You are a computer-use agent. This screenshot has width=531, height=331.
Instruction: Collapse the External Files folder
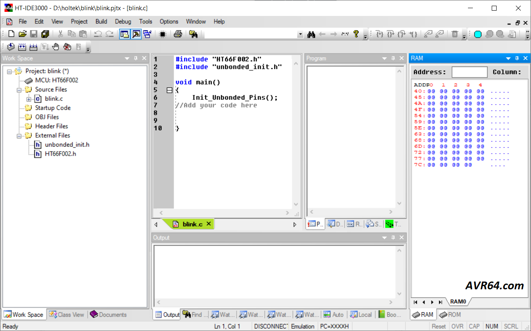pos(19,136)
